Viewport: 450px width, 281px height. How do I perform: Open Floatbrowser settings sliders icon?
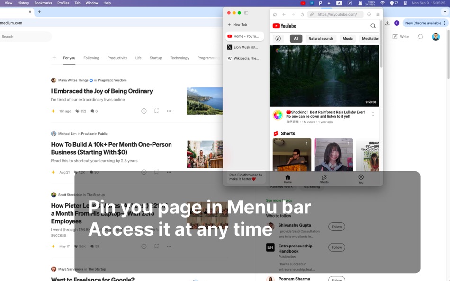tap(378, 14)
